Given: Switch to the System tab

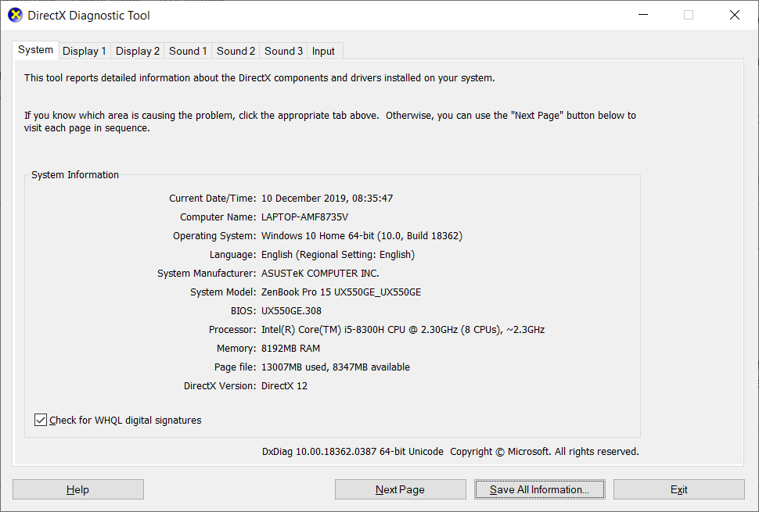Looking at the screenshot, I should (35, 50).
